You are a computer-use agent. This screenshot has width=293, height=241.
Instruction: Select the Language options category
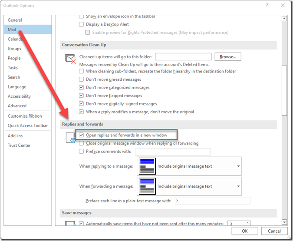(28, 87)
